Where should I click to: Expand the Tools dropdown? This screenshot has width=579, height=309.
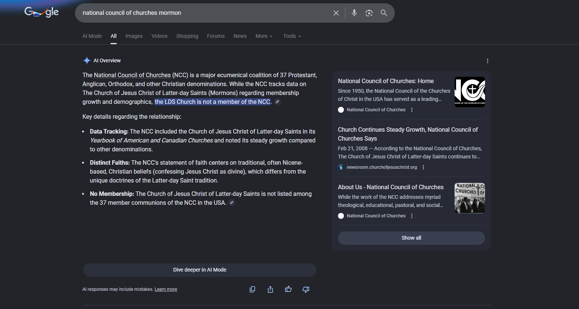(x=292, y=36)
